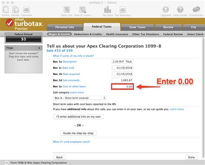Select the Other Tax Situations section
The width and height of the screenshot is (205, 165).
click(x=146, y=34)
